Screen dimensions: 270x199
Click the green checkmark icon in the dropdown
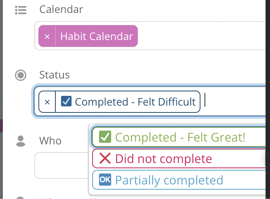pos(105,137)
